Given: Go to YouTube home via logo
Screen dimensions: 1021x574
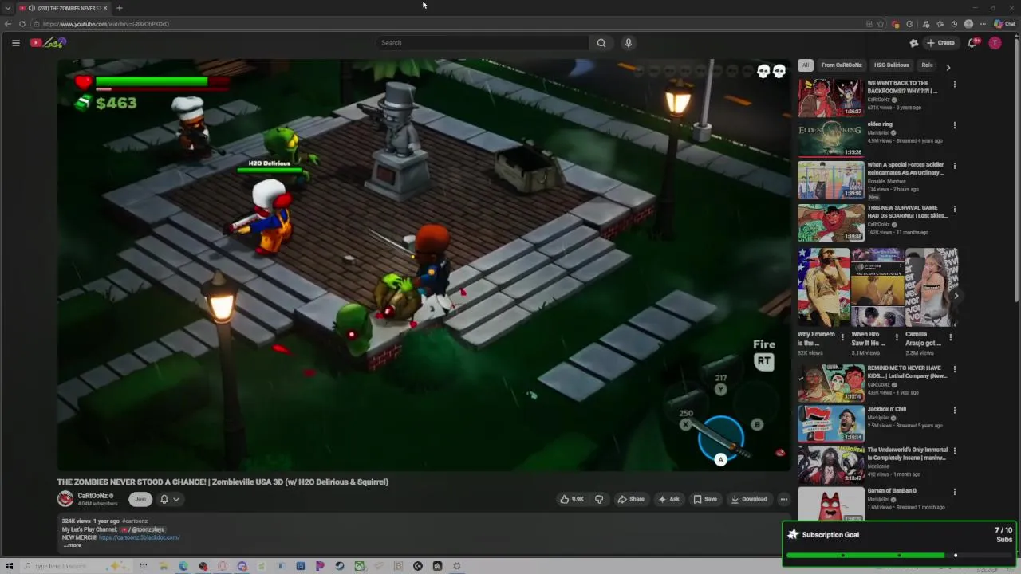Looking at the screenshot, I should pos(47,42).
